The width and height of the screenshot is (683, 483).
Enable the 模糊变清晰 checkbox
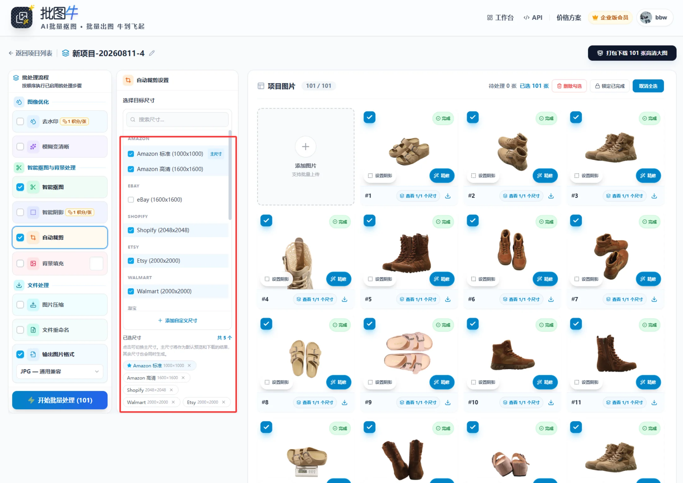pos(20,147)
